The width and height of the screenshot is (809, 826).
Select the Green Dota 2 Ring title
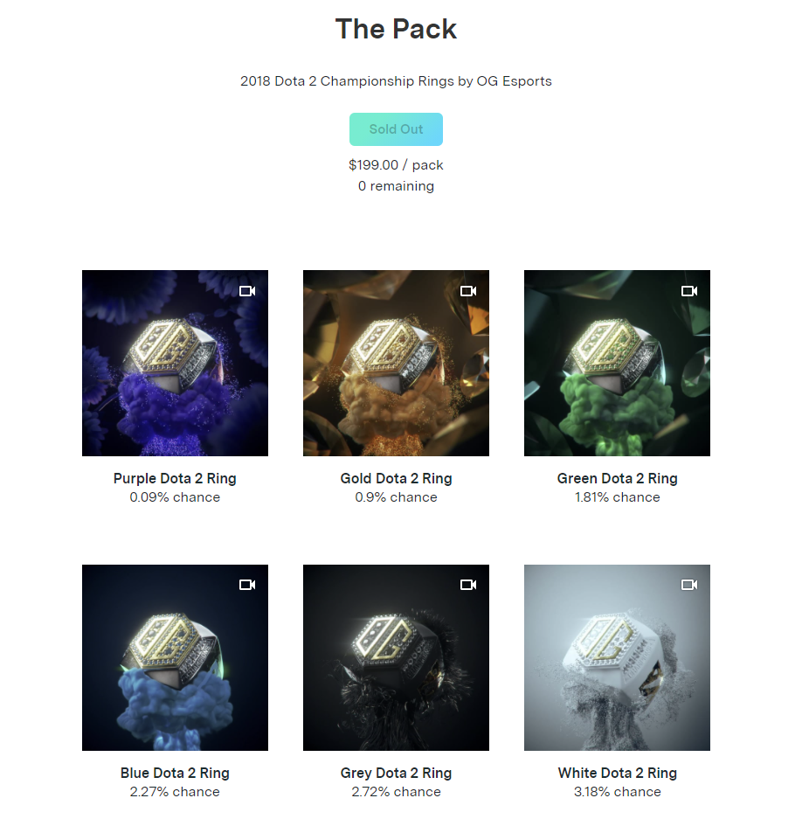point(618,478)
